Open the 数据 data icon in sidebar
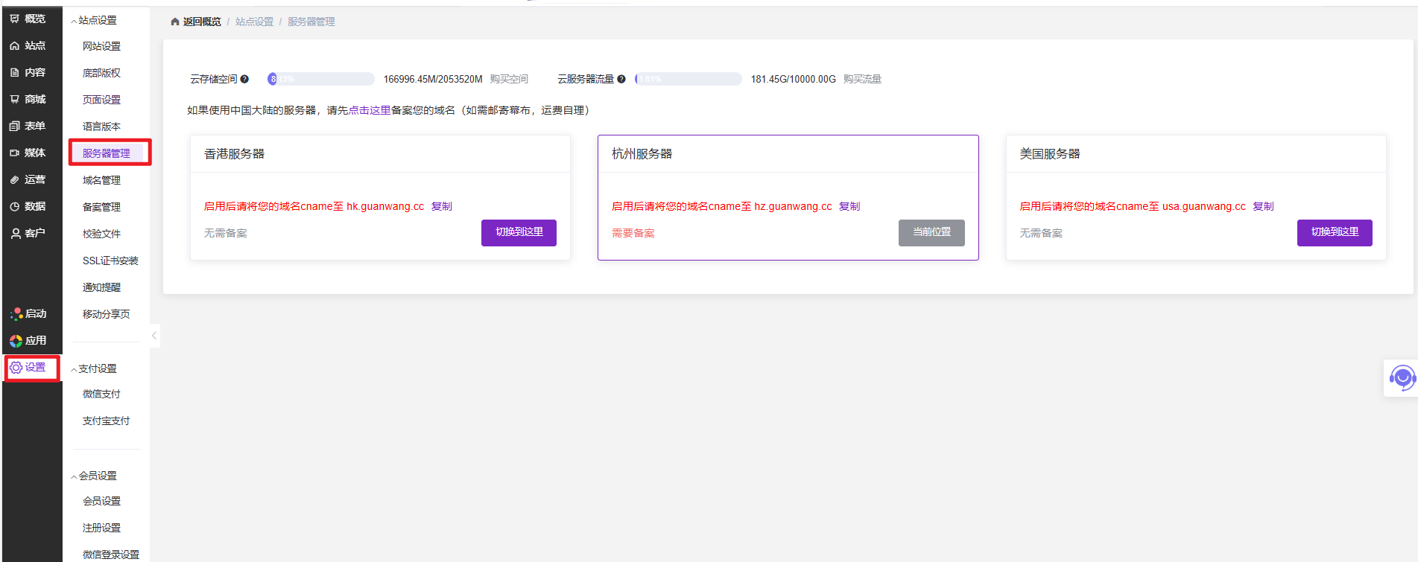Viewport: 1418px width, 562px height. 14,207
